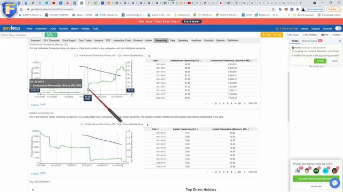Expand Top Direct Holders table options

point(33,190)
